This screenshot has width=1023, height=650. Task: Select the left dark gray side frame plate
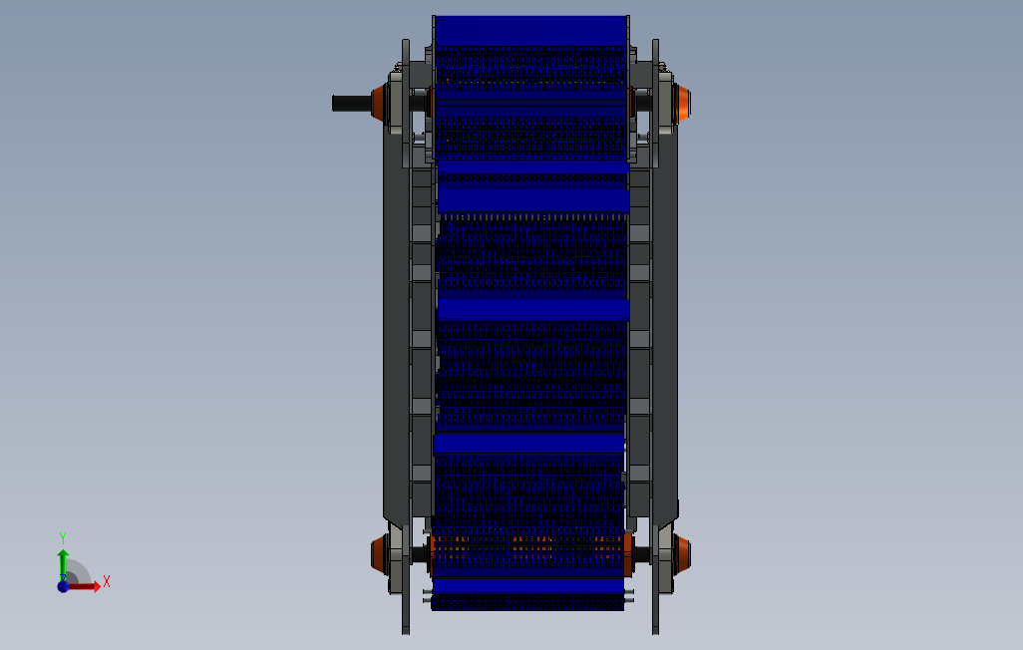396,326
